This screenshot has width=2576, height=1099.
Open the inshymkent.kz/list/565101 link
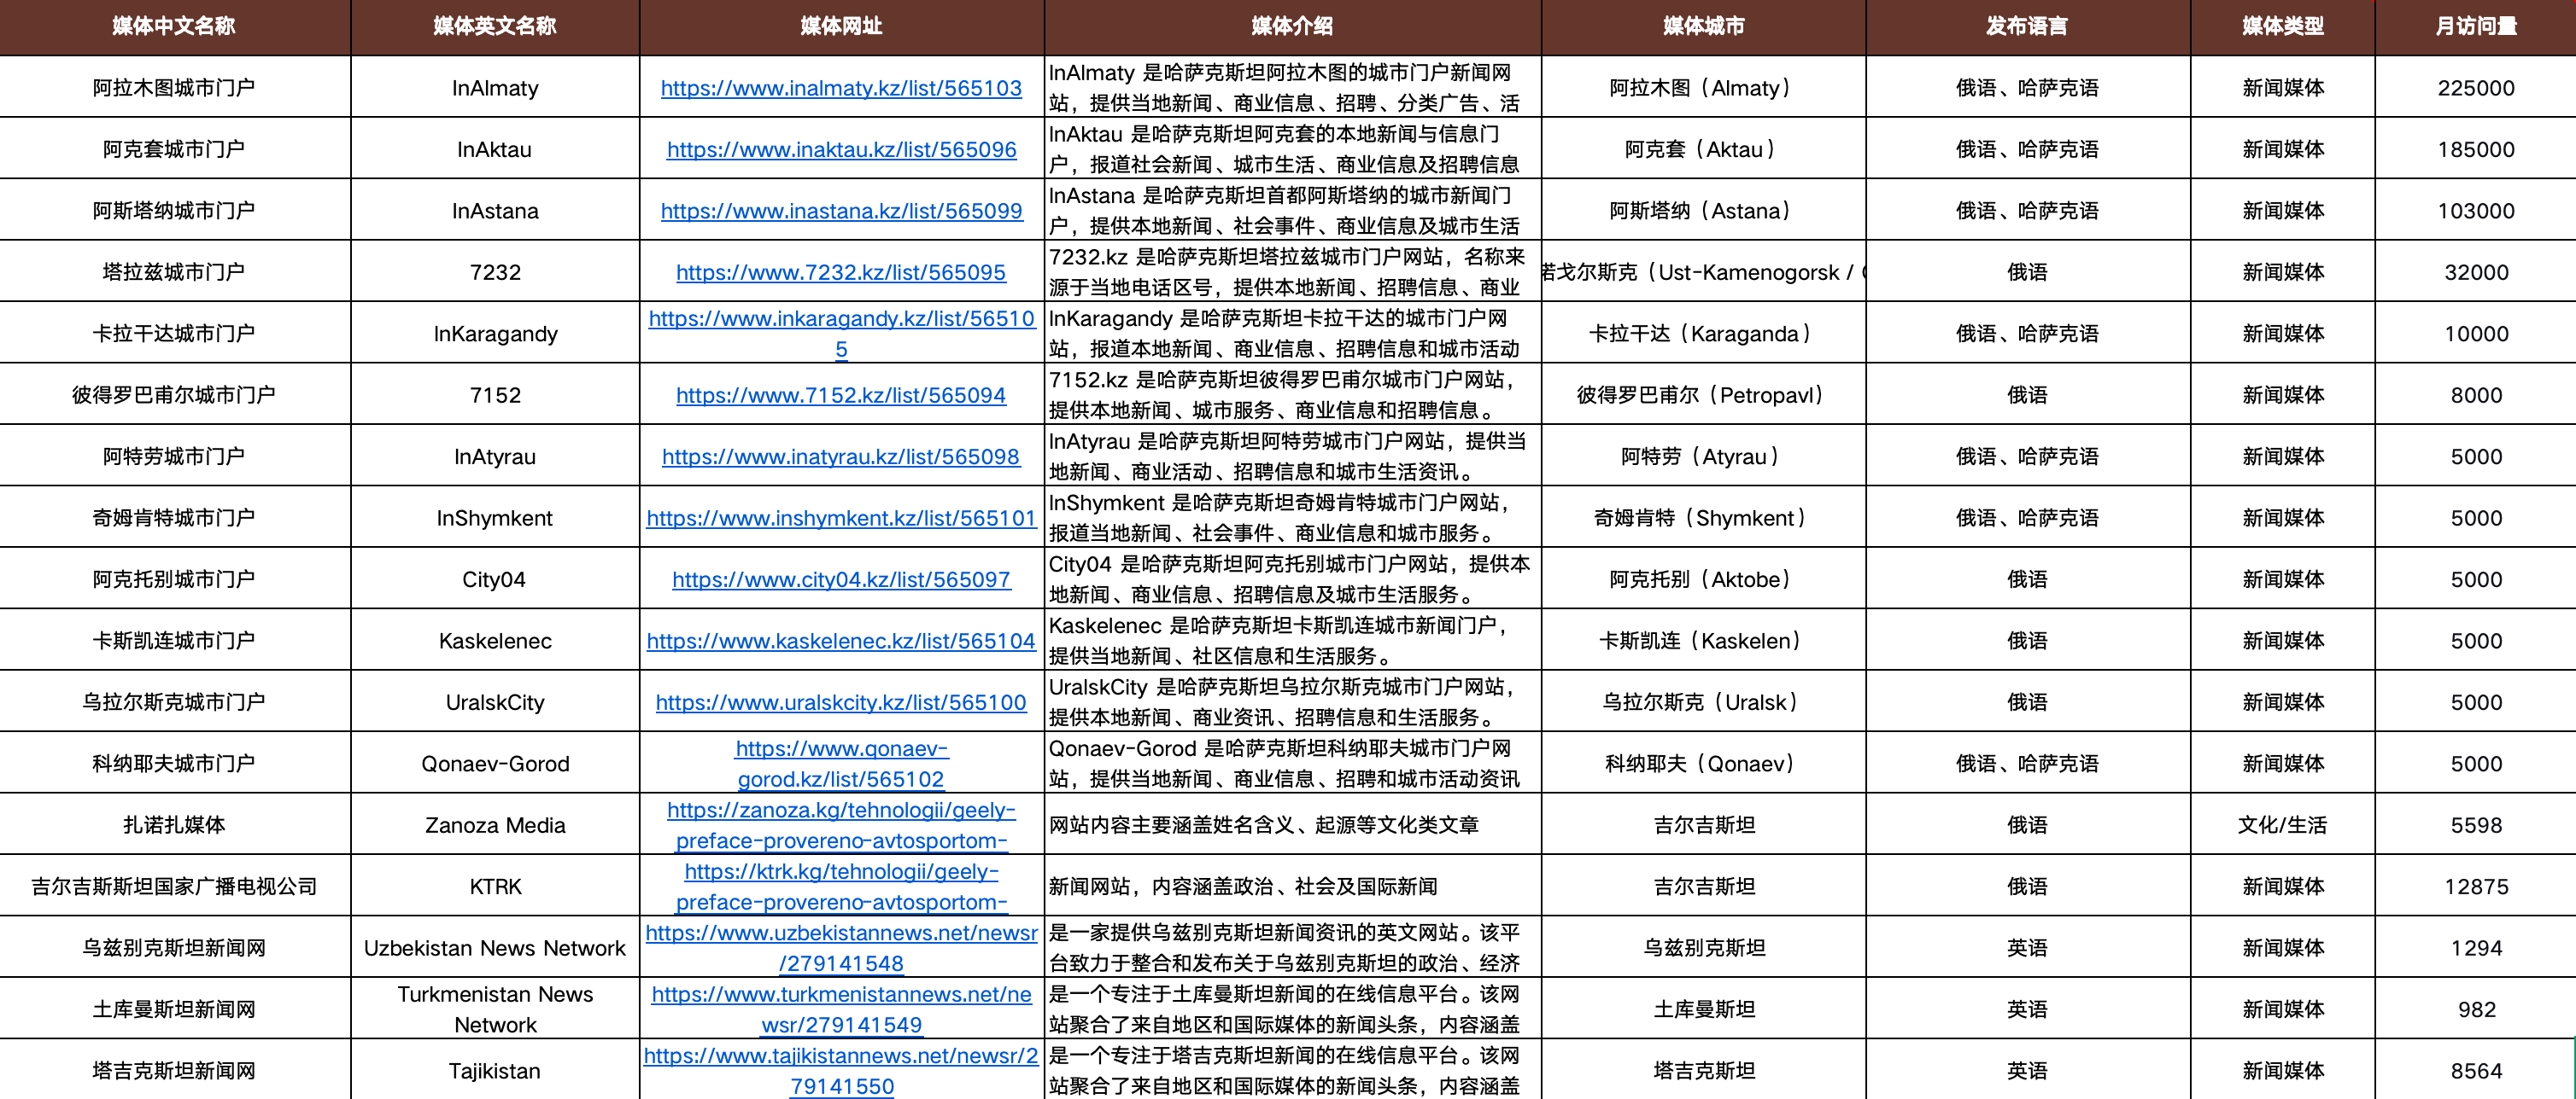(x=841, y=518)
